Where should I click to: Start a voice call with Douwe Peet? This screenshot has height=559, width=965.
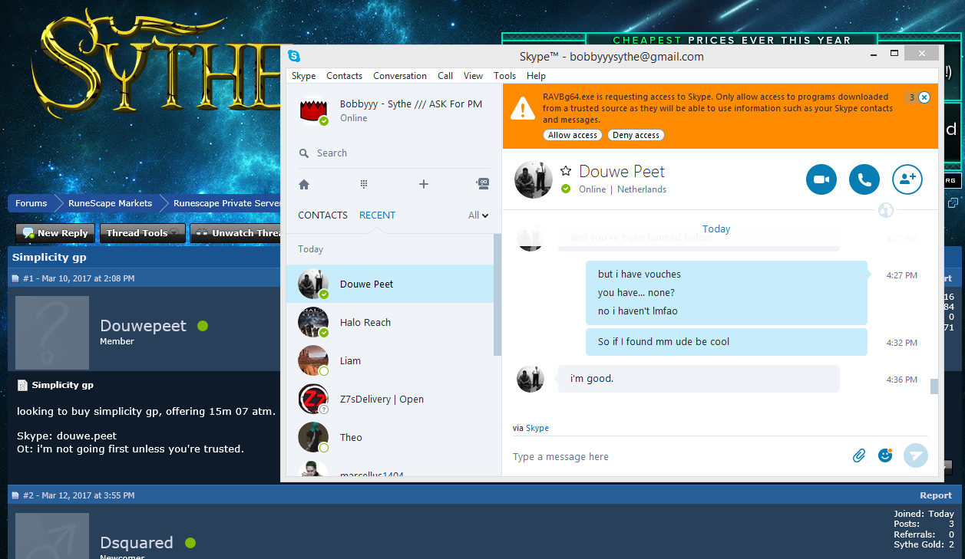864,179
